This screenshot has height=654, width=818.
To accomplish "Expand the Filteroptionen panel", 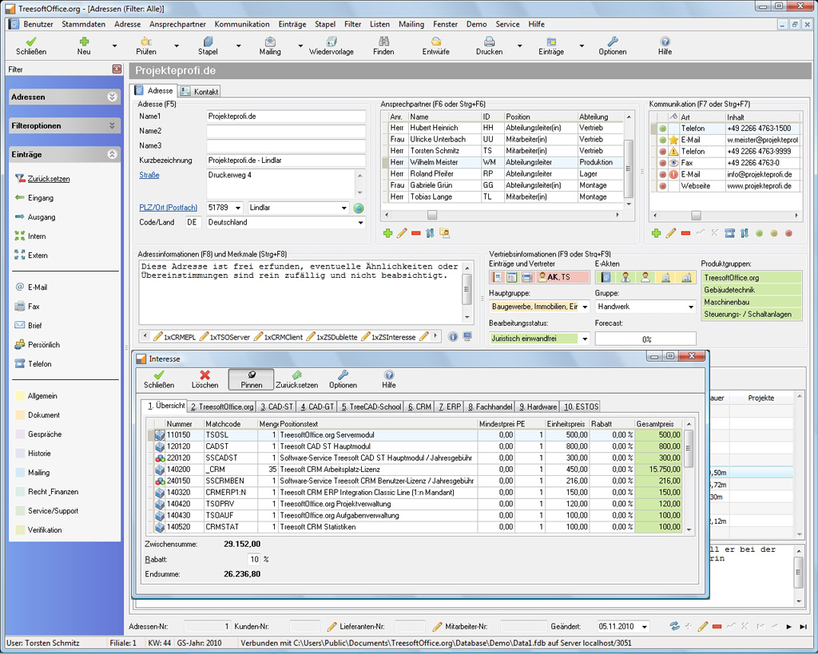I will [x=112, y=126].
